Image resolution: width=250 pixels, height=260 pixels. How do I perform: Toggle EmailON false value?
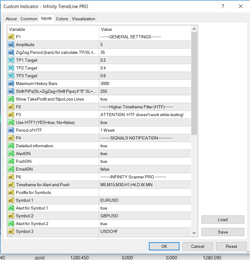(x=145, y=169)
